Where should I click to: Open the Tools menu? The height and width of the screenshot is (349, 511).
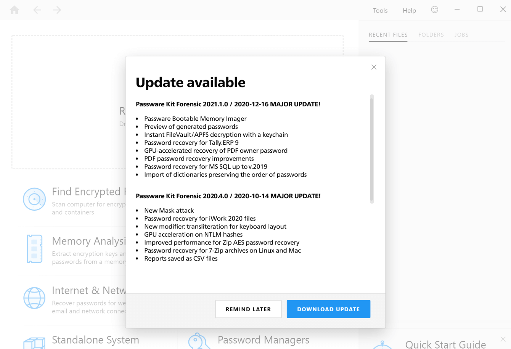380,11
